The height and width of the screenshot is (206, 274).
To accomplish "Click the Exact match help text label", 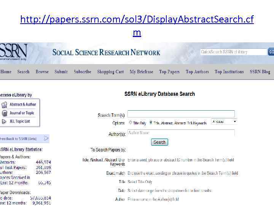I will tap(116, 173).
